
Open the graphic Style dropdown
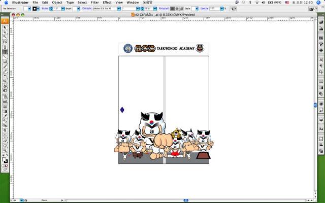click(x=197, y=9)
